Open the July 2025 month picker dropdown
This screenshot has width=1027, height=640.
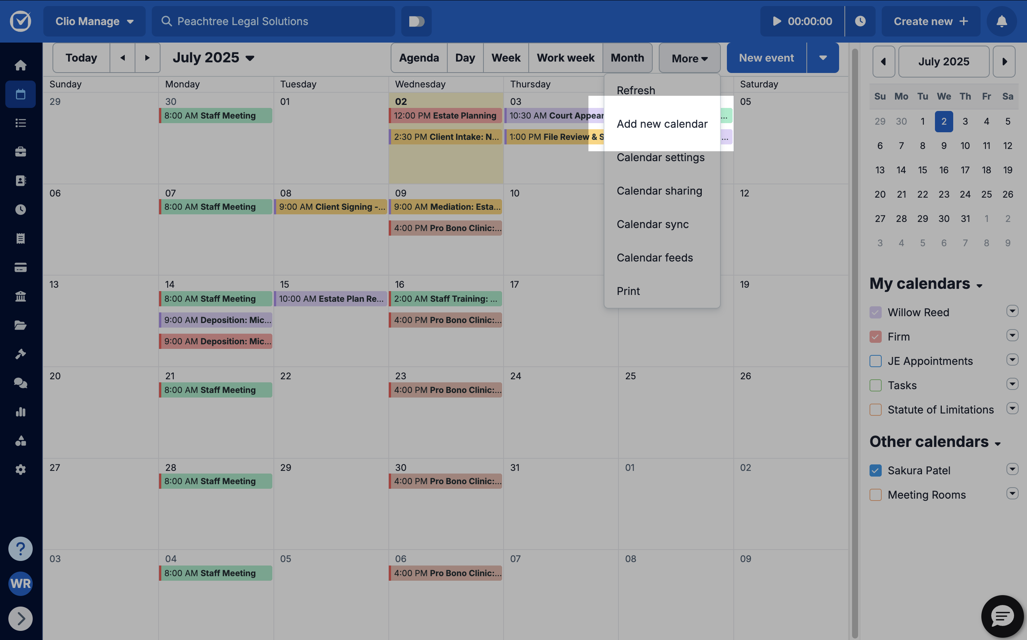coord(213,57)
